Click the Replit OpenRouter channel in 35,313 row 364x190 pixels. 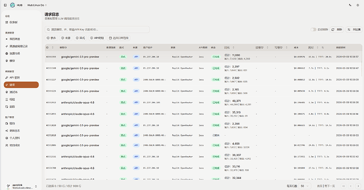[x=182, y=114]
